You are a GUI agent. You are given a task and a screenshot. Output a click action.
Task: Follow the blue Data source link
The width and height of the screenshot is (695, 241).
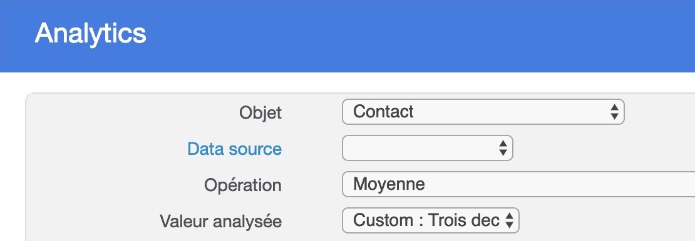coord(234,149)
